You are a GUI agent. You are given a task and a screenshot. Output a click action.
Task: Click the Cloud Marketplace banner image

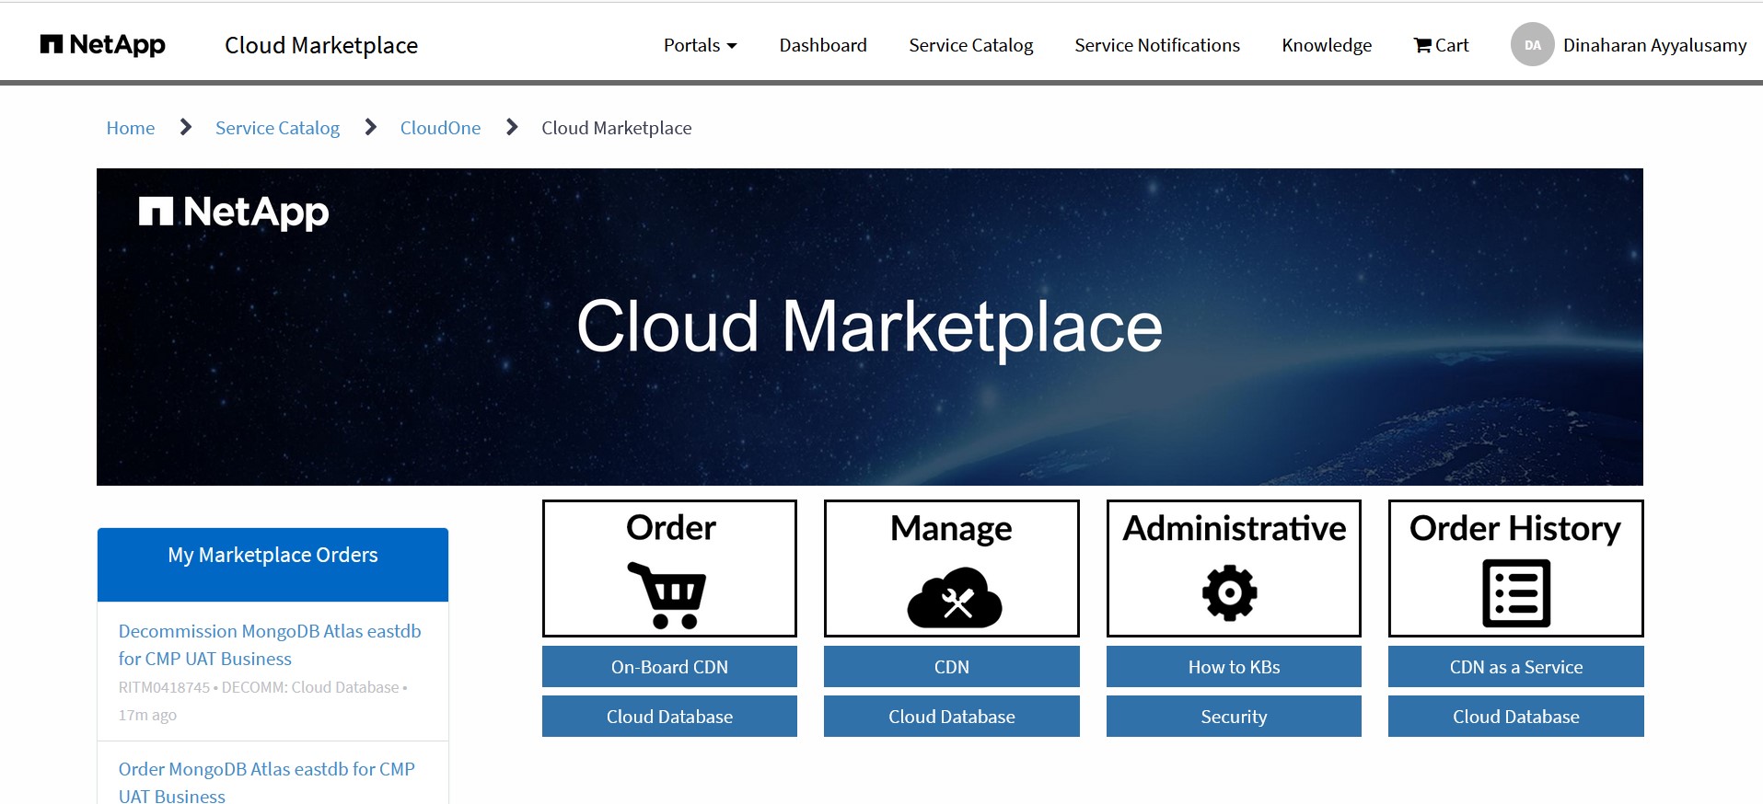[x=869, y=327]
